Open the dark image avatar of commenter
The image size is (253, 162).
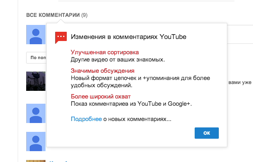pyautogui.click(x=36, y=82)
